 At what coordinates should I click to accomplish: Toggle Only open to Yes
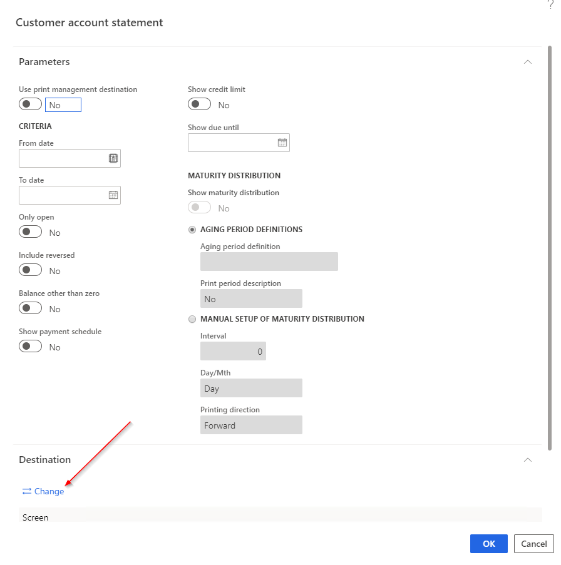pyautogui.click(x=30, y=232)
